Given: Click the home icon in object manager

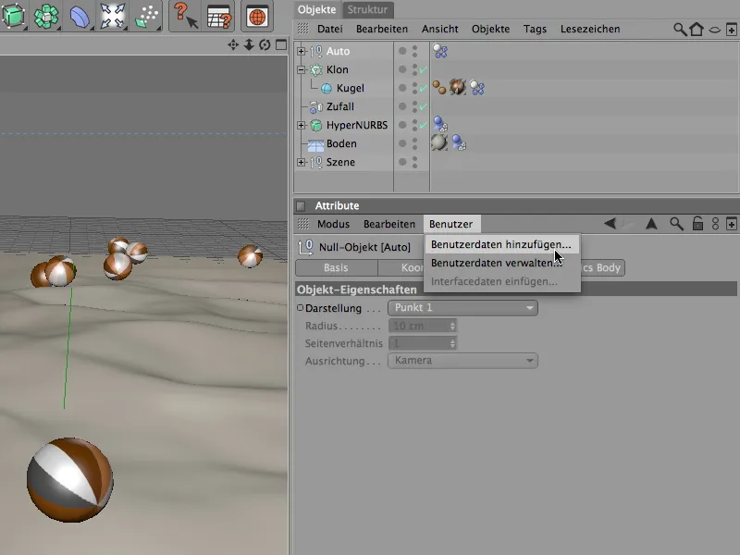Looking at the screenshot, I should point(697,30).
